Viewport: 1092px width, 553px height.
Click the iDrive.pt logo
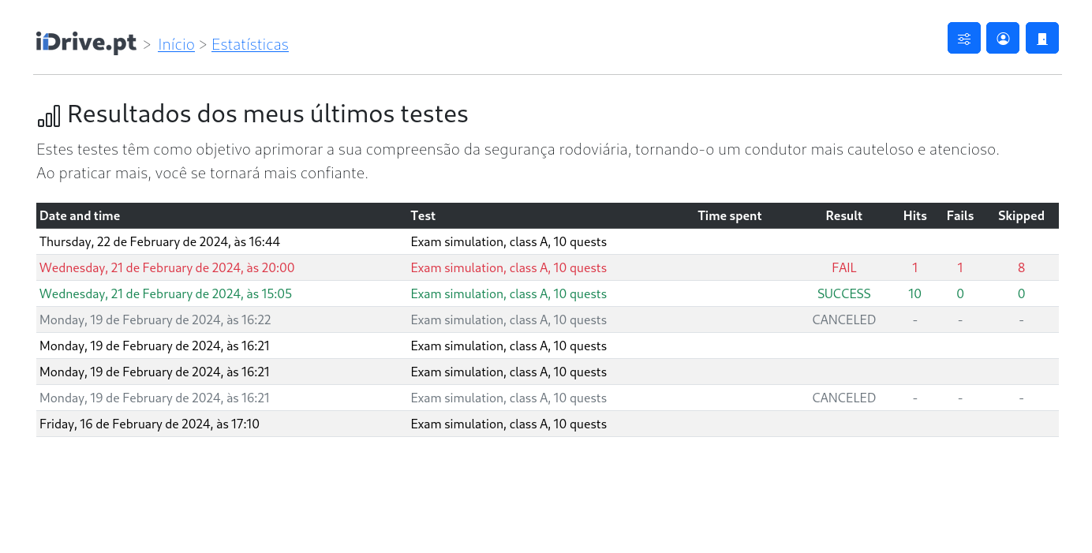point(86,43)
